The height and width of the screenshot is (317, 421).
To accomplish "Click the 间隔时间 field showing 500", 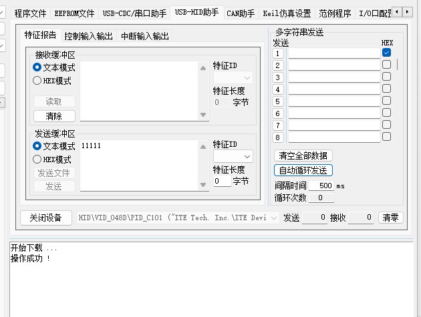I will (321, 186).
